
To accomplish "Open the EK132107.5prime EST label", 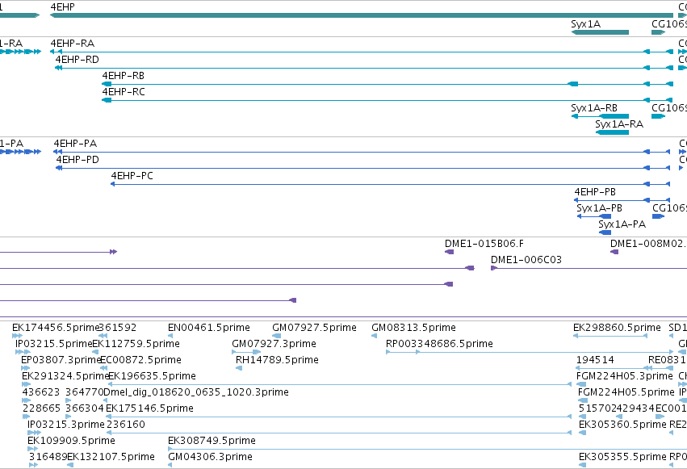I will 111,457.
